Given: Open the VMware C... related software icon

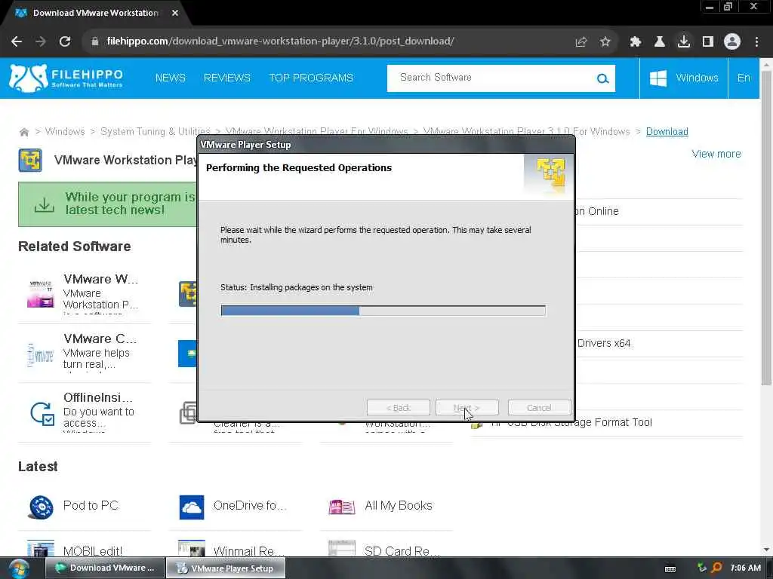Looking at the screenshot, I should click(41, 354).
